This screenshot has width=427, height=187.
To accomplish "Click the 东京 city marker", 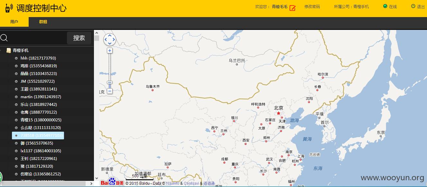I will (x=381, y=136).
